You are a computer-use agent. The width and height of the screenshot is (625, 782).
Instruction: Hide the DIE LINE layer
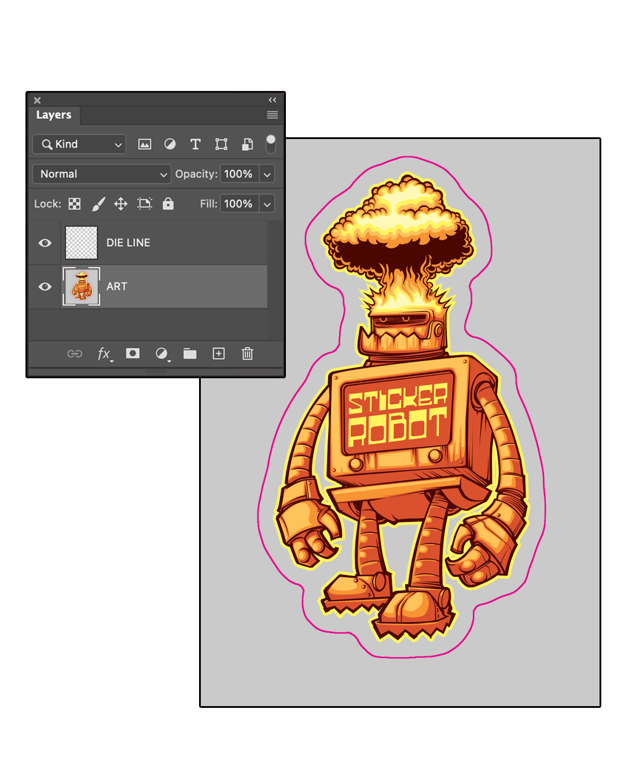click(45, 243)
